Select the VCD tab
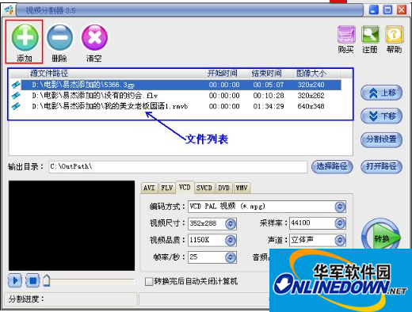 coord(185,187)
